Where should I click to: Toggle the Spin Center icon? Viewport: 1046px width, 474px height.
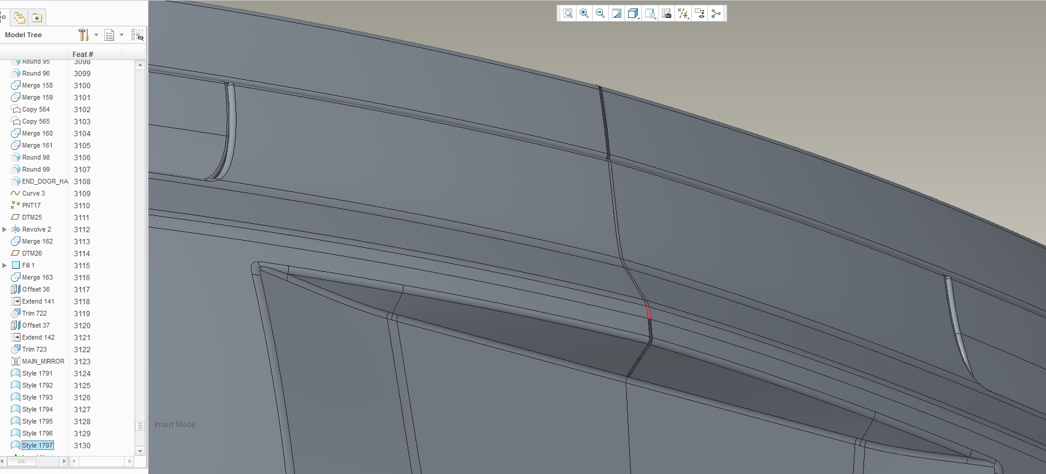(716, 13)
